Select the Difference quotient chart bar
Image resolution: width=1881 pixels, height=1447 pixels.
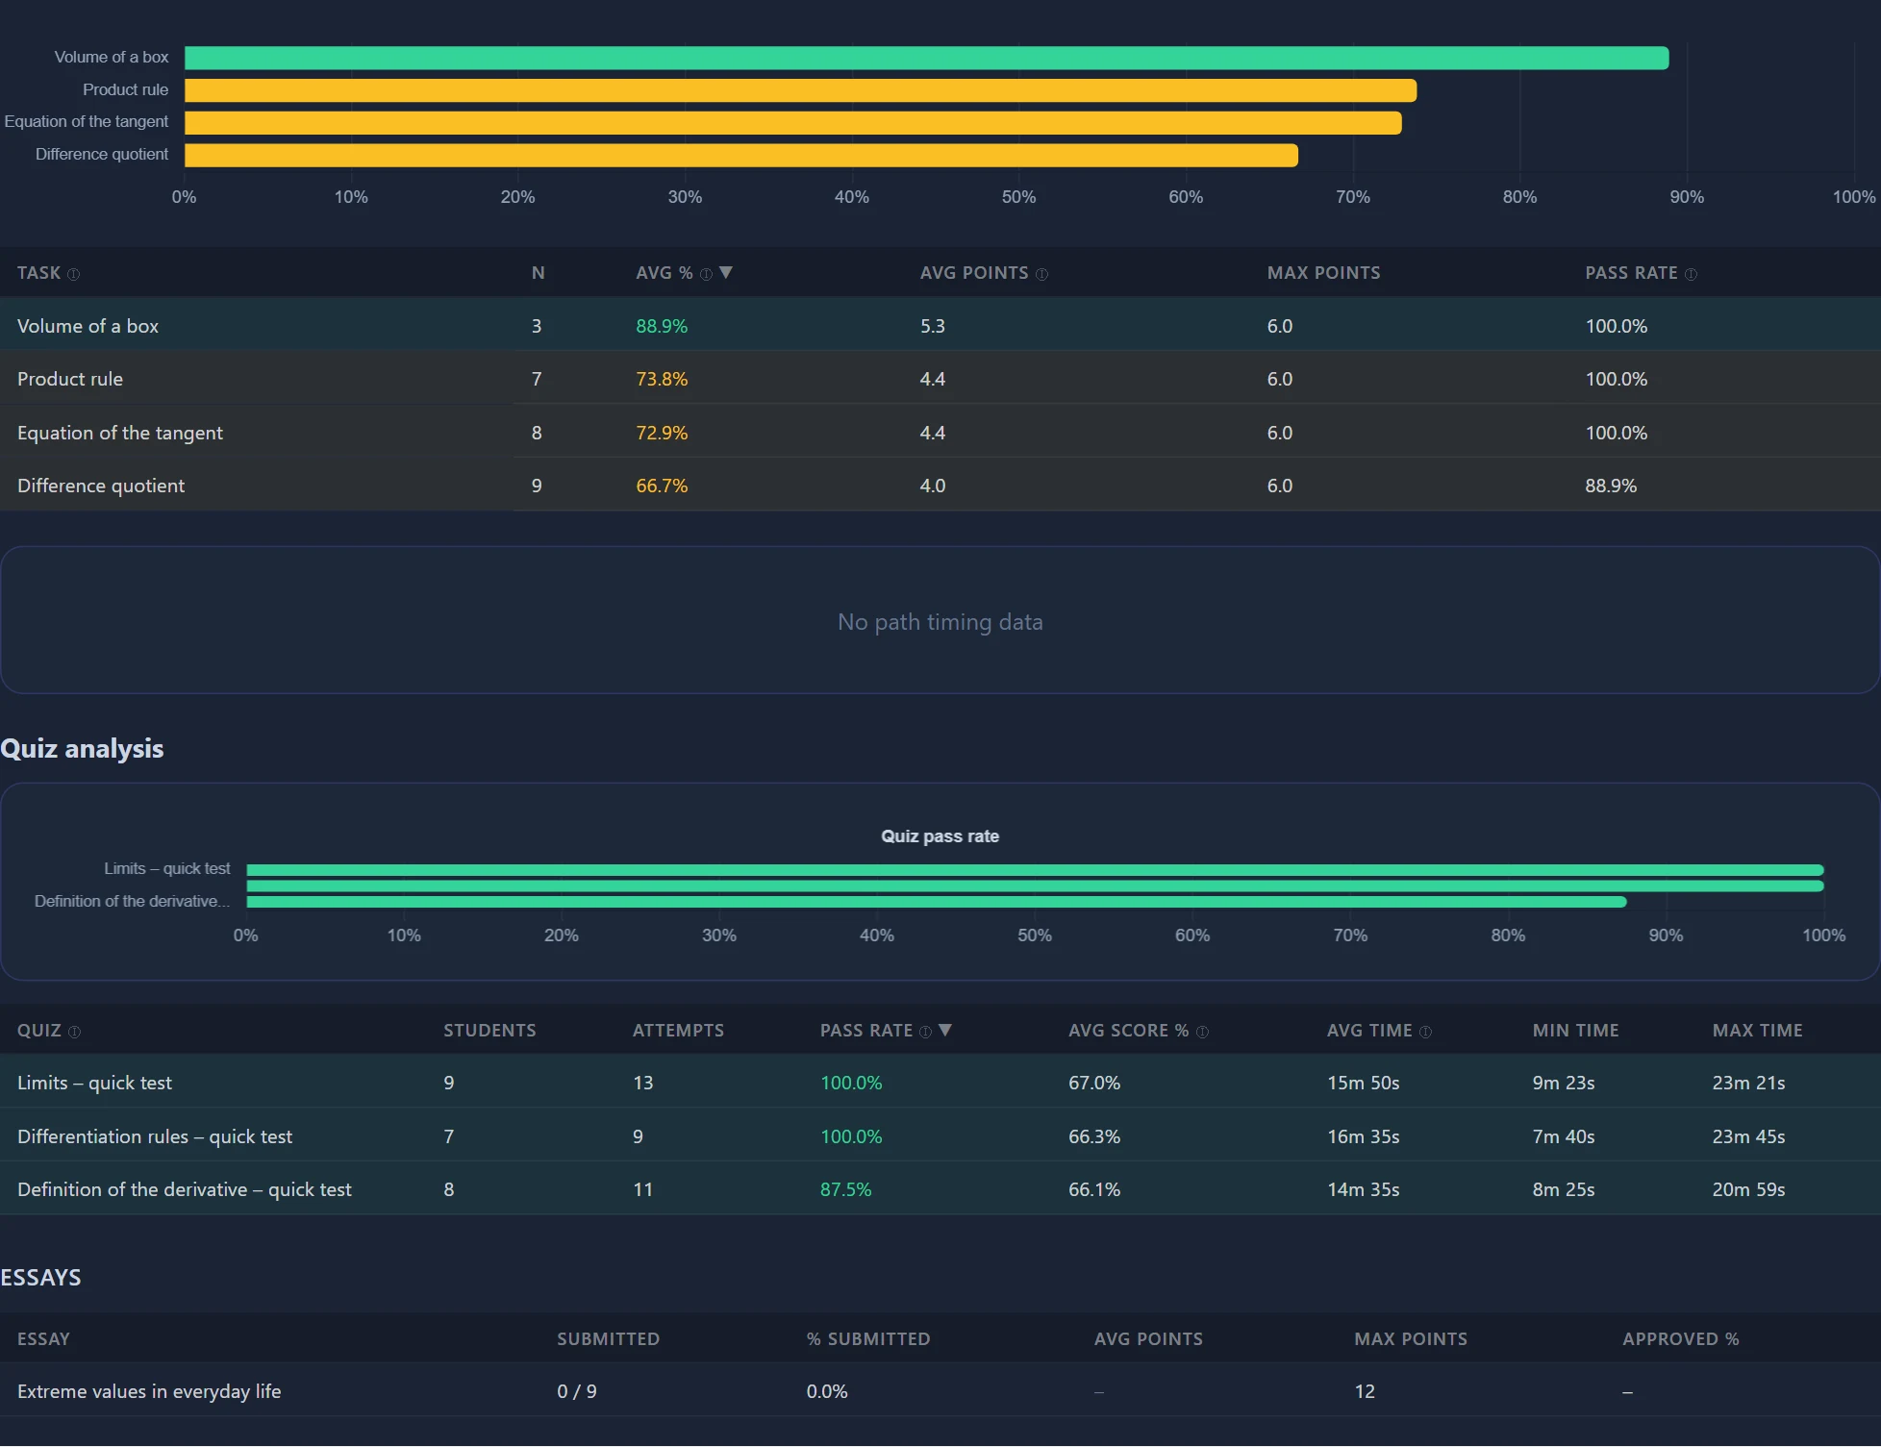[x=740, y=156]
